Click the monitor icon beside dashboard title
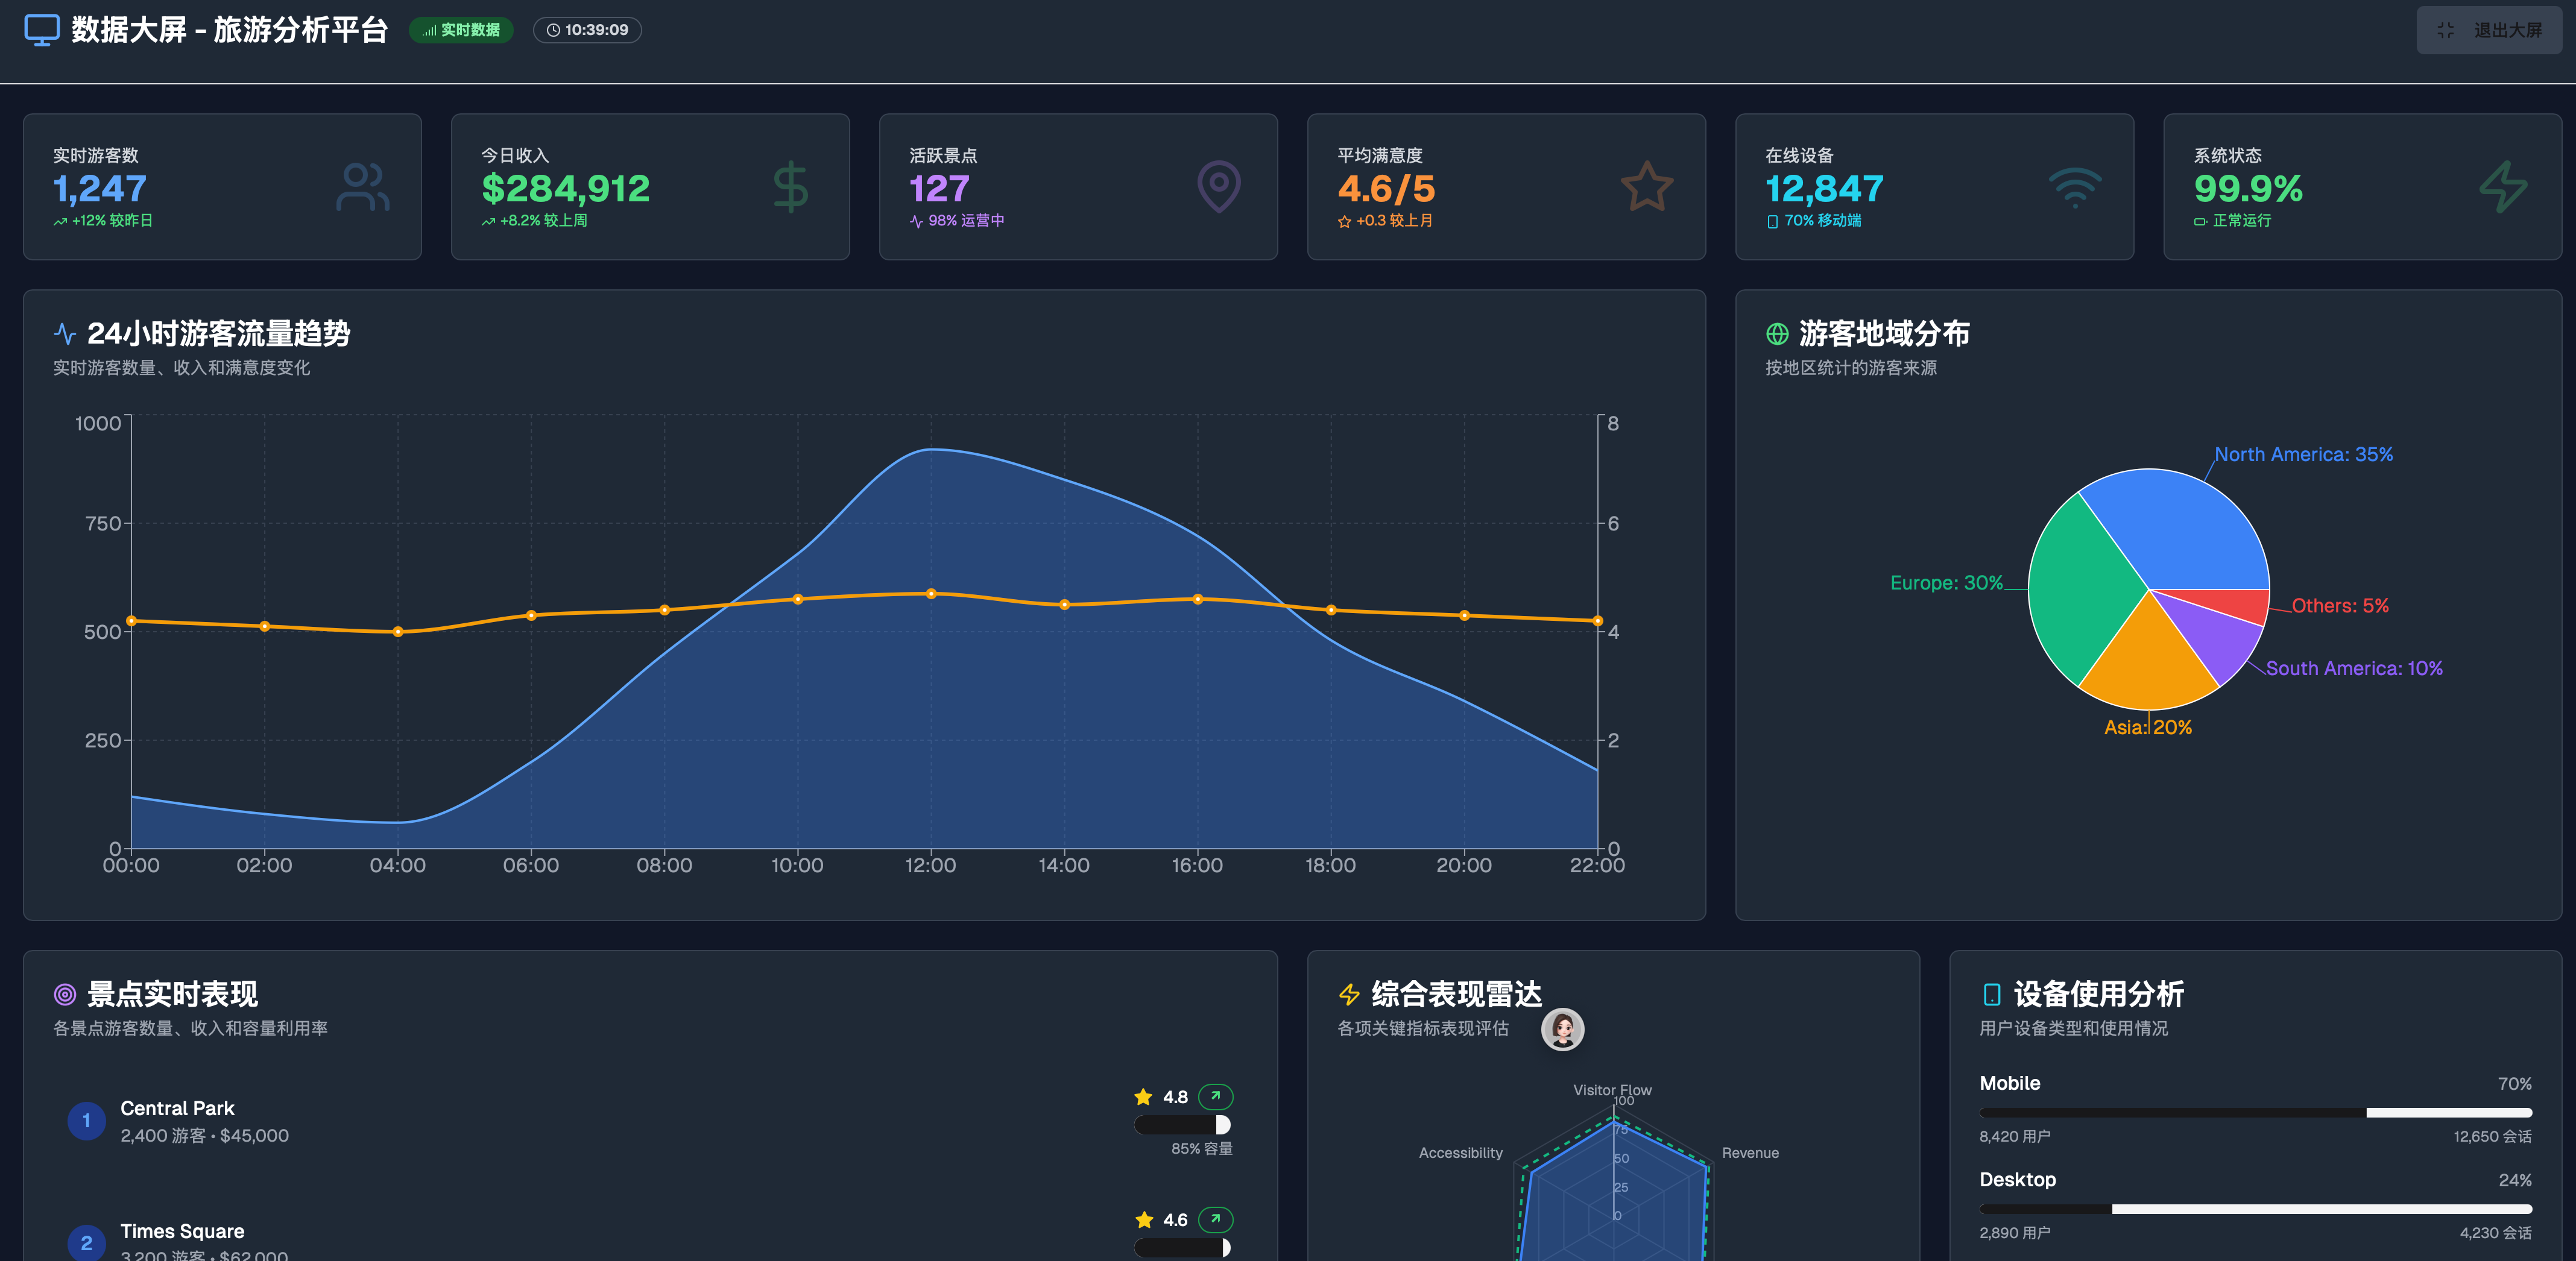 pos(41,30)
